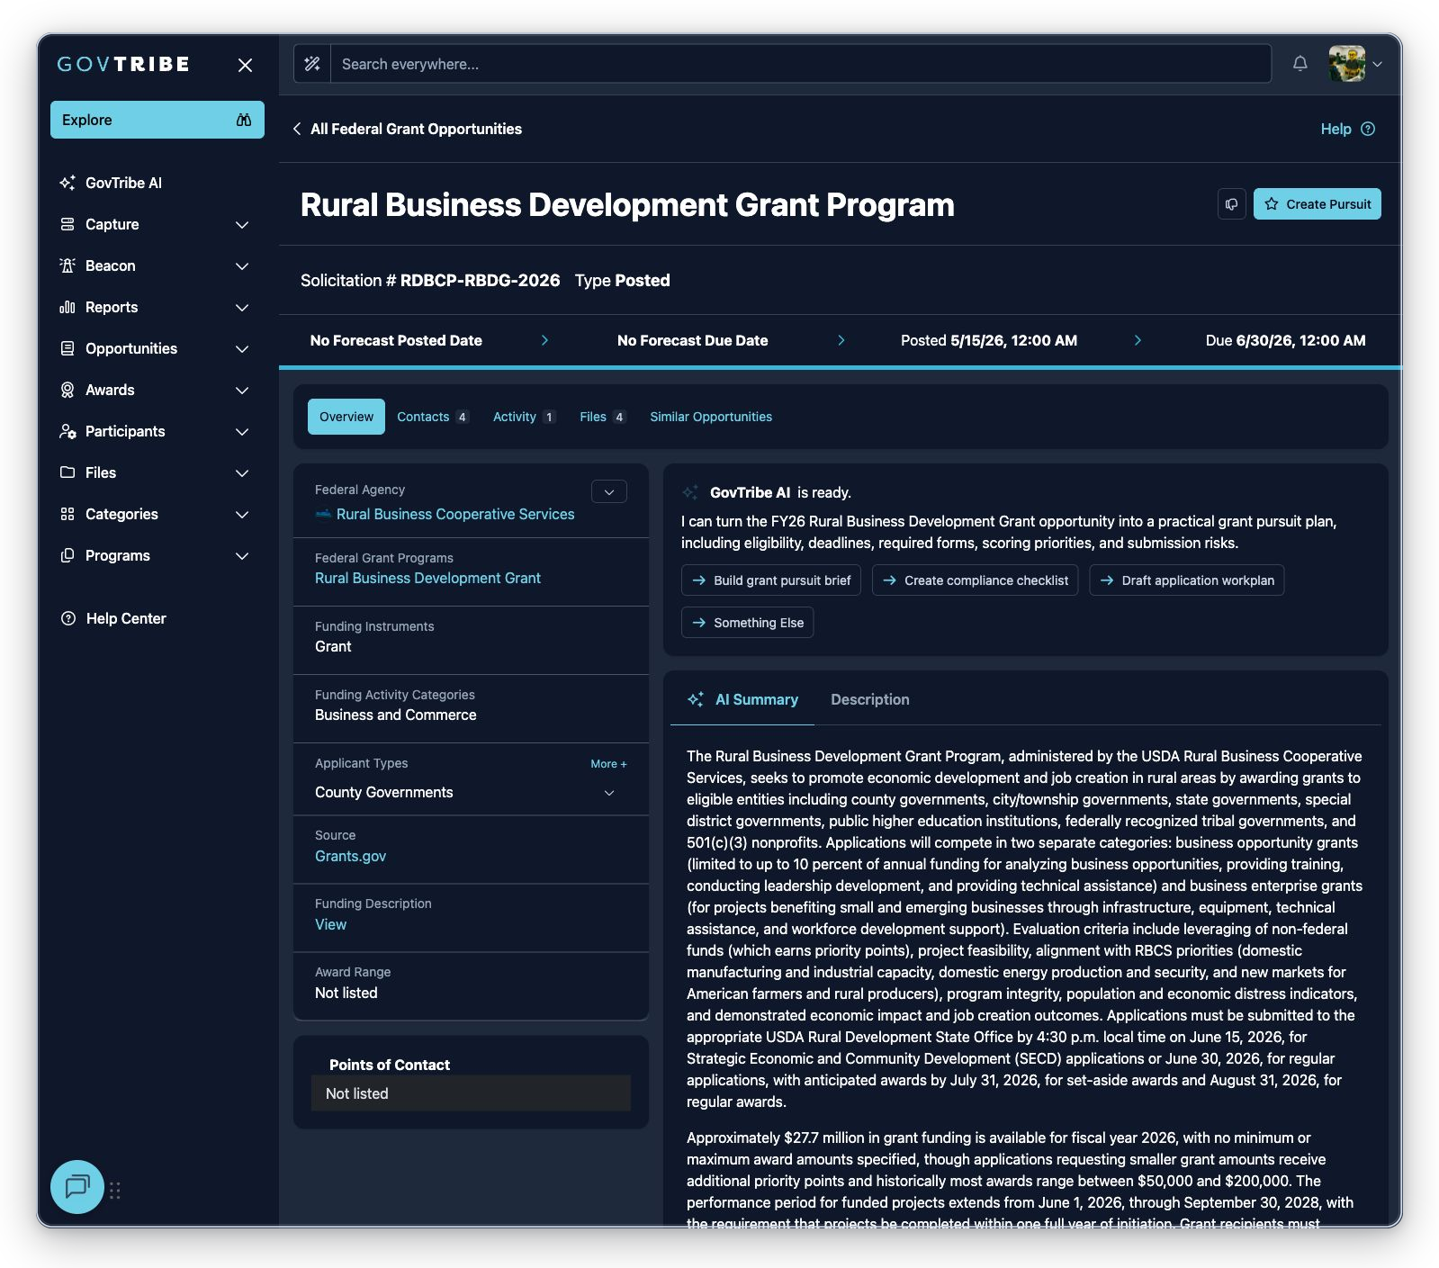Expand the County Governments applicant types chevron
The image size is (1439, 1268).
[609, 793]
